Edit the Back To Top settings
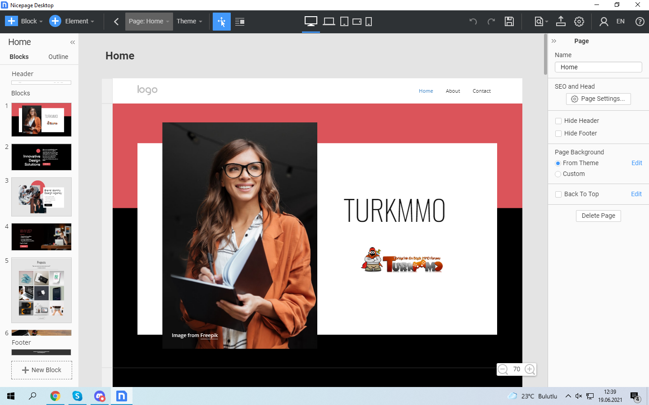This screenshot has height=405, width=649. click(x=636, y=194)
